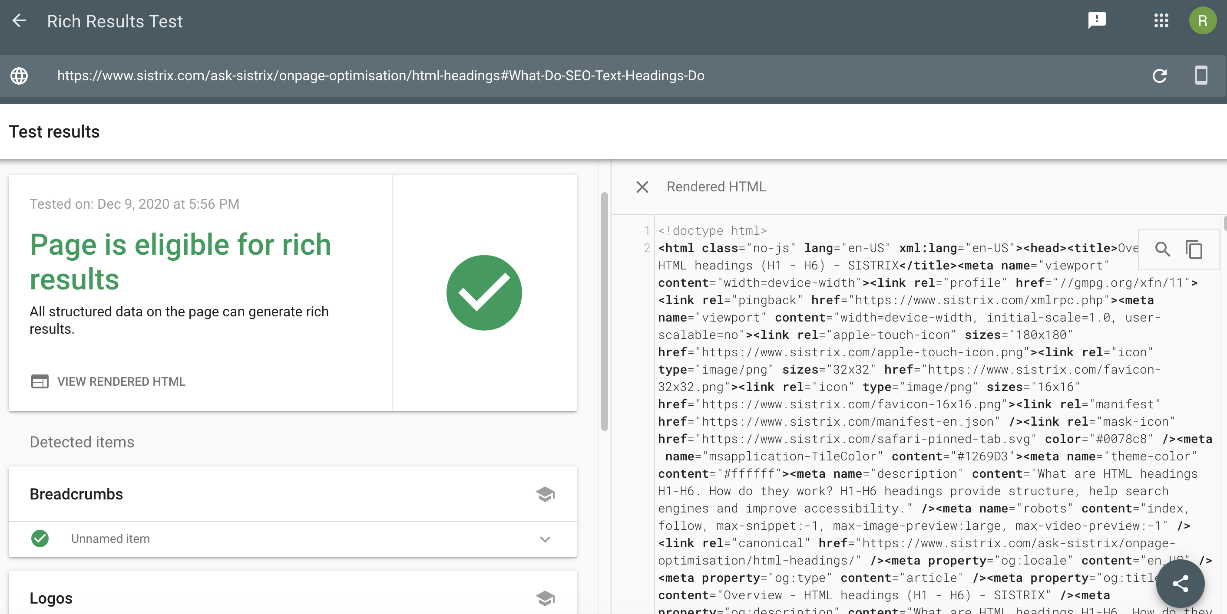Expand the Unnamed item breadcrumb entry

[546, 539]
